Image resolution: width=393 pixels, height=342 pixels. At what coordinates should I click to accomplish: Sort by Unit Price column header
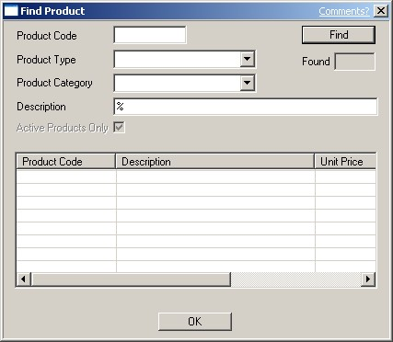tap(345, 162)
